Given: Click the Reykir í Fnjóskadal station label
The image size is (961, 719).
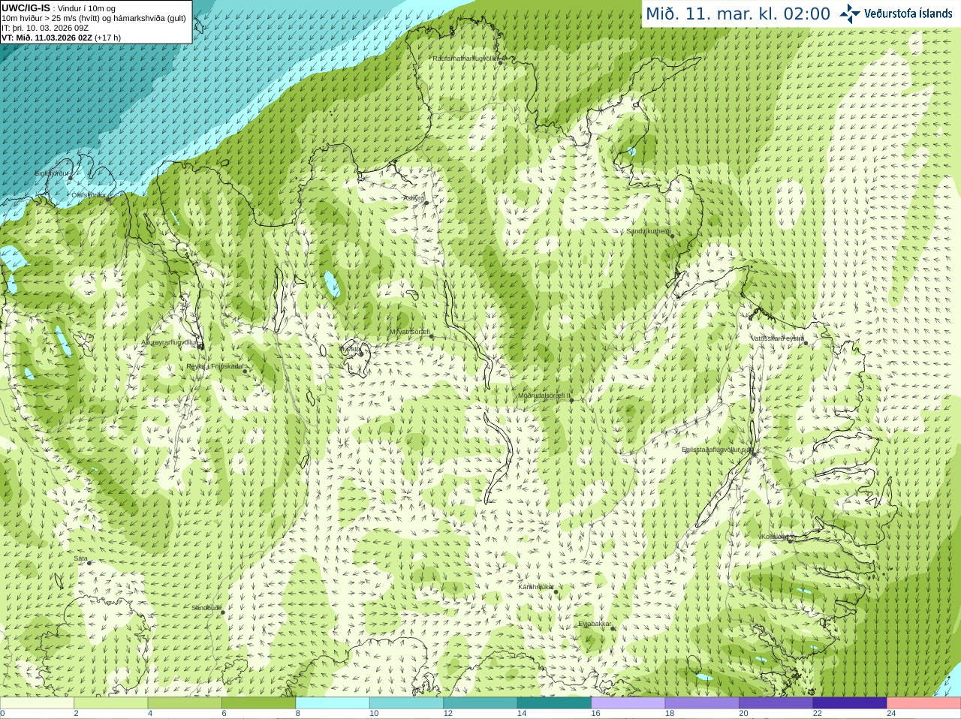Looking at the screenshot, I should [x=215, y=366].
